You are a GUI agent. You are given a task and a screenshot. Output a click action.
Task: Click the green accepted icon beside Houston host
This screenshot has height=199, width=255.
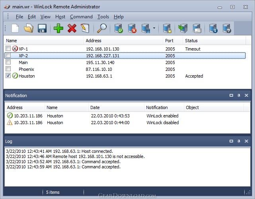[x=15, y=76]
